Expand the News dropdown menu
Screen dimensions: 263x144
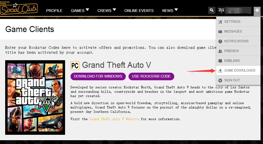click(x=170, y=11)
